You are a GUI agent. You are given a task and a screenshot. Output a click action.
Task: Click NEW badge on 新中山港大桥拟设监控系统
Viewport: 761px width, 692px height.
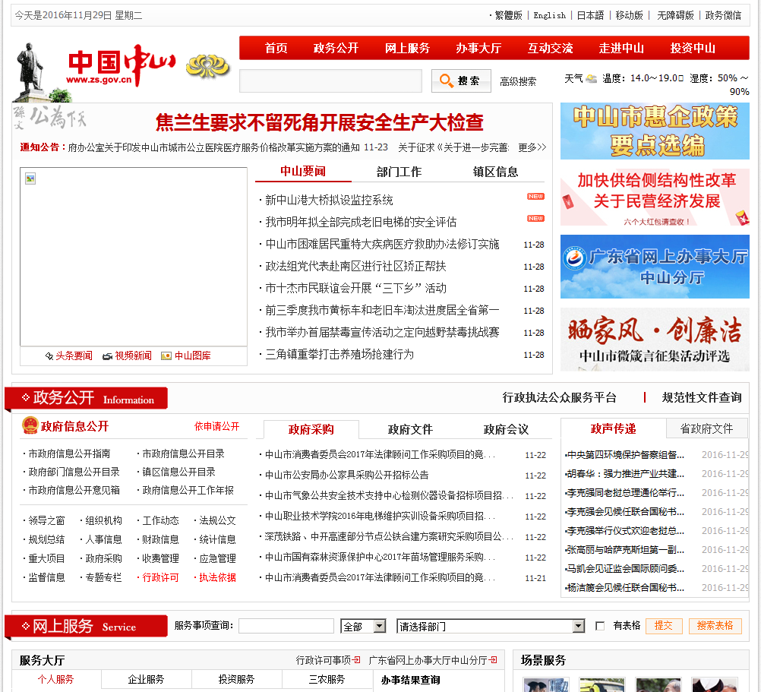pyautogui.click(x=535, y=197)
